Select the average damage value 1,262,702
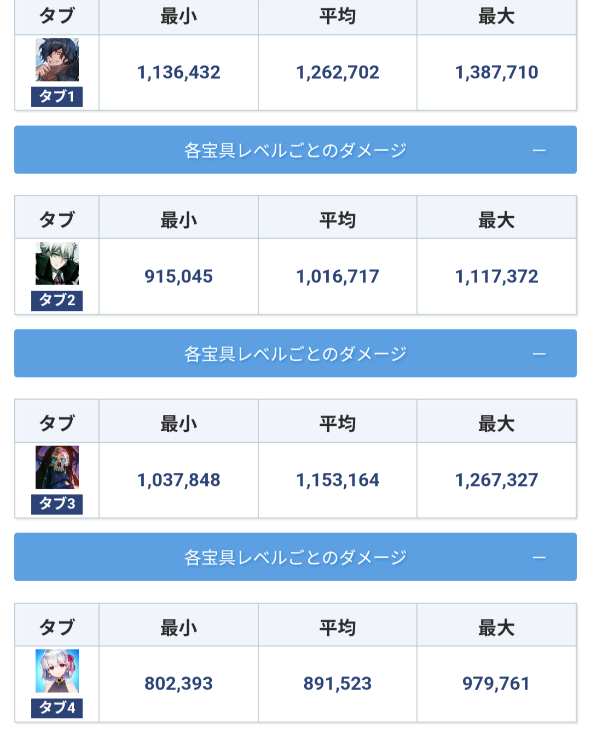This screenshot has width=591, height=729. 338,72
